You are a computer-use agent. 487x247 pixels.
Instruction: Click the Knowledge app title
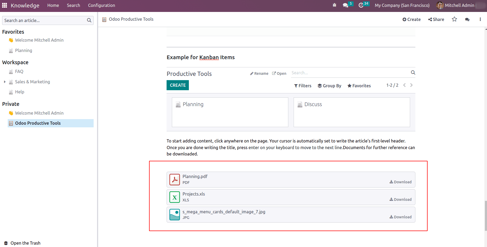[x=25, y=5]
